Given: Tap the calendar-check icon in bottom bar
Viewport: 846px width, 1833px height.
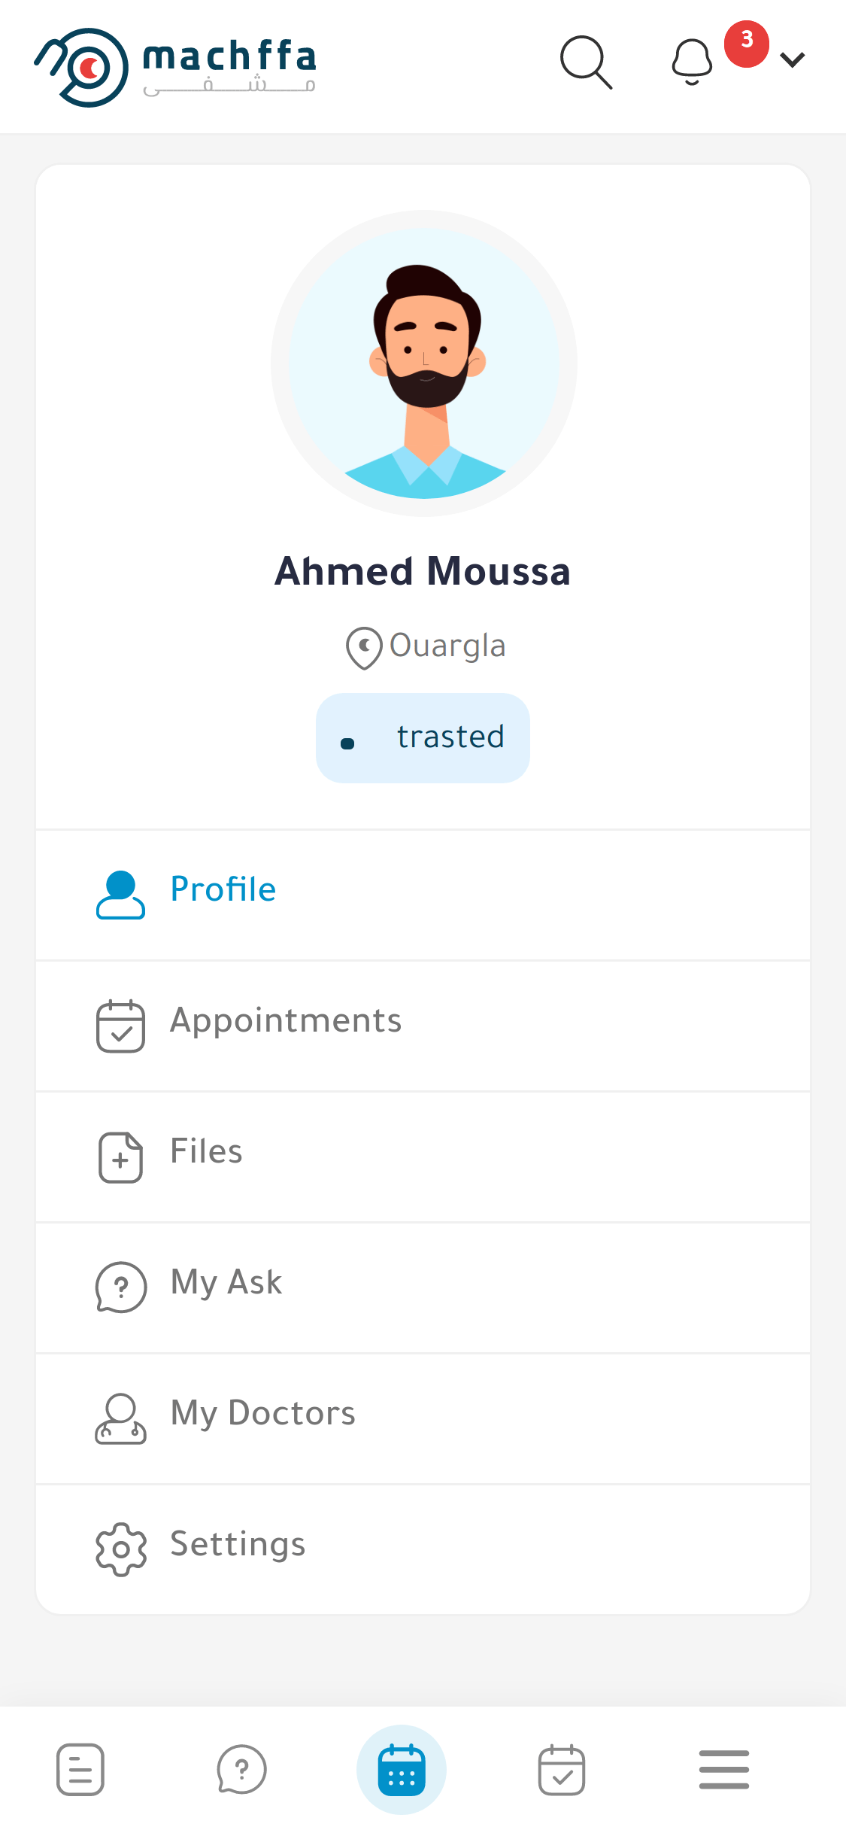Looking at the screenshot, I should coord(562,1769).
